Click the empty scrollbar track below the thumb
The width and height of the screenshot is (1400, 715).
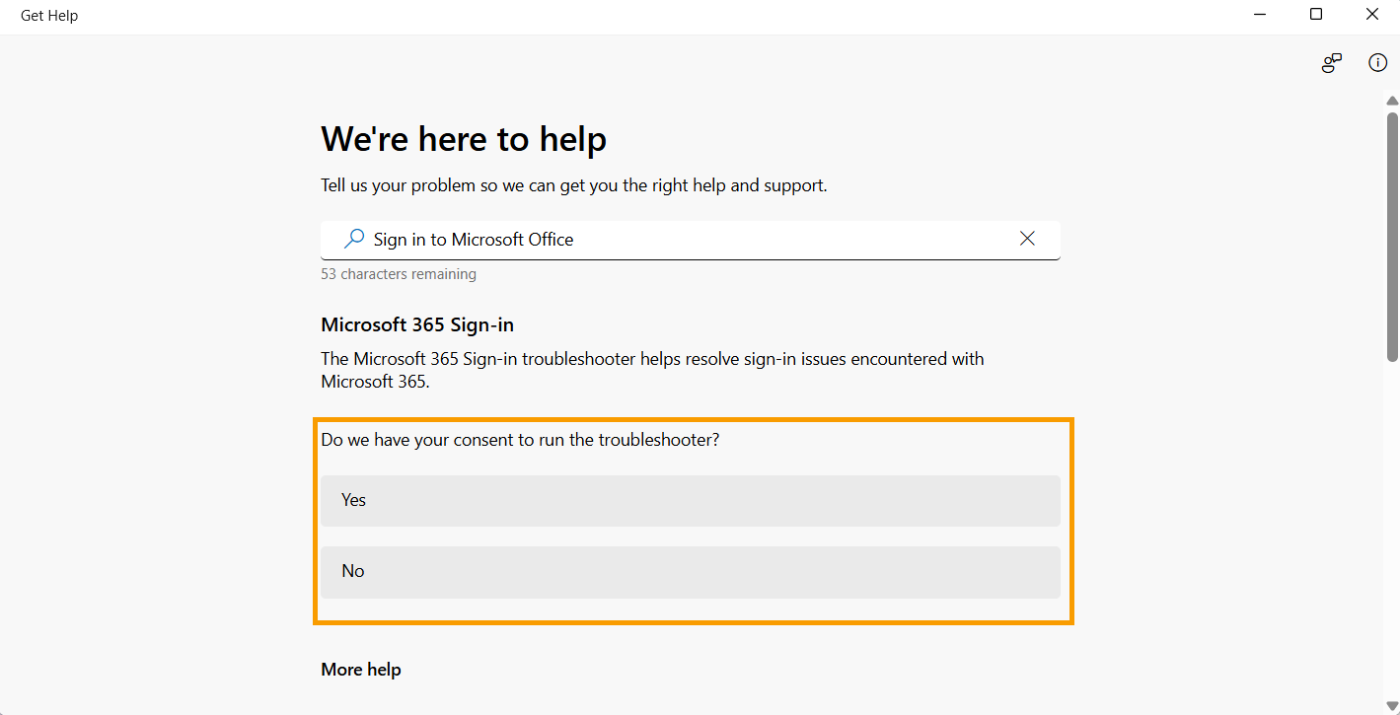[x=1392, y=533]
